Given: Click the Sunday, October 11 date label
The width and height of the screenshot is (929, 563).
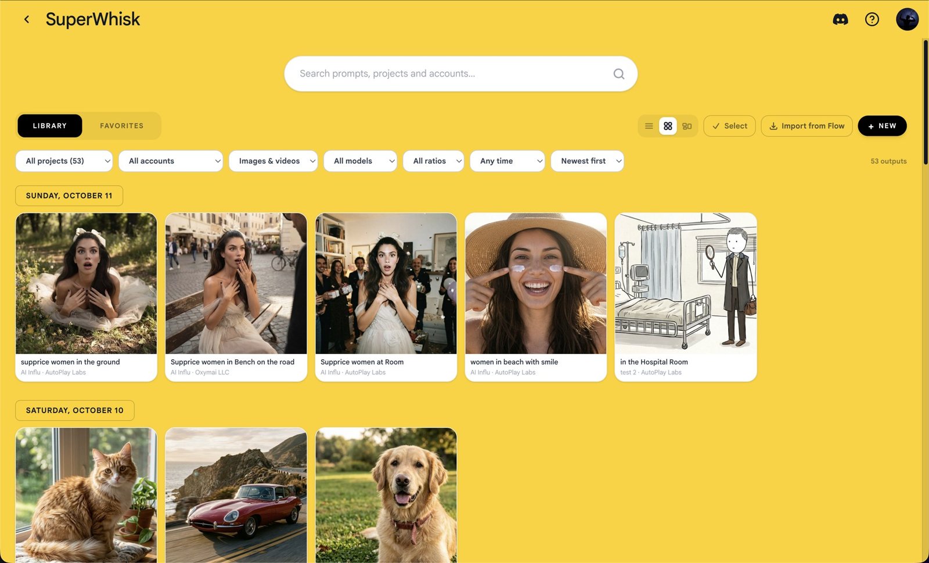Looking at the screenshot, I should coord(69,196).
